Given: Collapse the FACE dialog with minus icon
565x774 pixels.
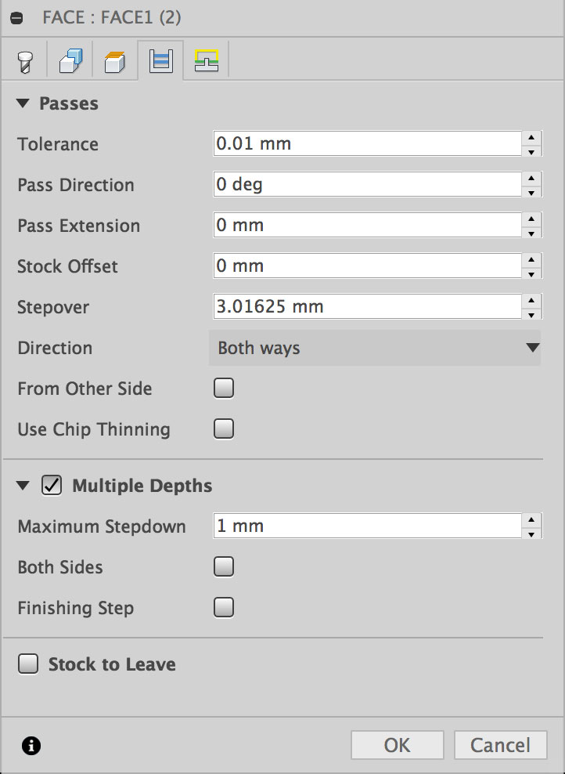Looking at the screenshot, I should click(x=17, y=16).
